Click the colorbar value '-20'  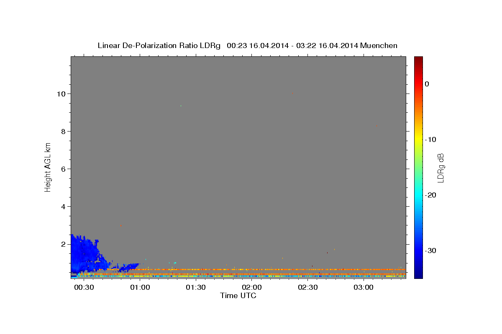tap(430, 195)
